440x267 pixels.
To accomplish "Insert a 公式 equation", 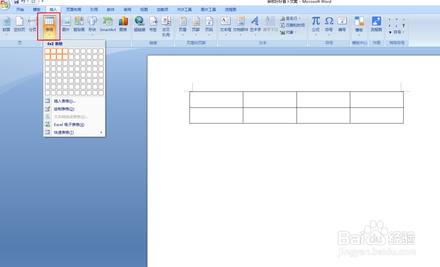I will (x=316, y=26).
